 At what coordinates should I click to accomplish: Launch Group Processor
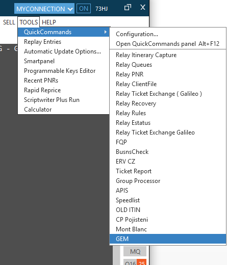(x=168, y=181)
